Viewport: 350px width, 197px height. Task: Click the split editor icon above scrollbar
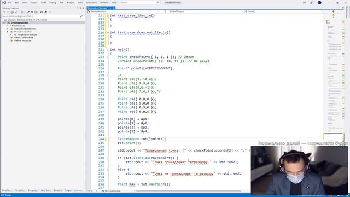click(334, 11)
